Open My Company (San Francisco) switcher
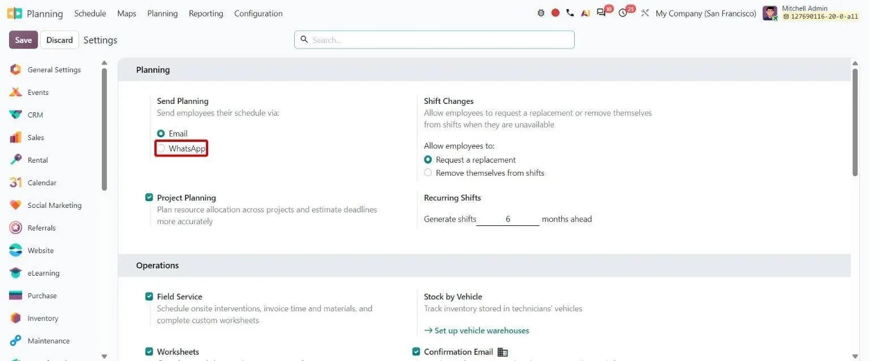The height and width of the screenshot is (361, 869). 705,14
